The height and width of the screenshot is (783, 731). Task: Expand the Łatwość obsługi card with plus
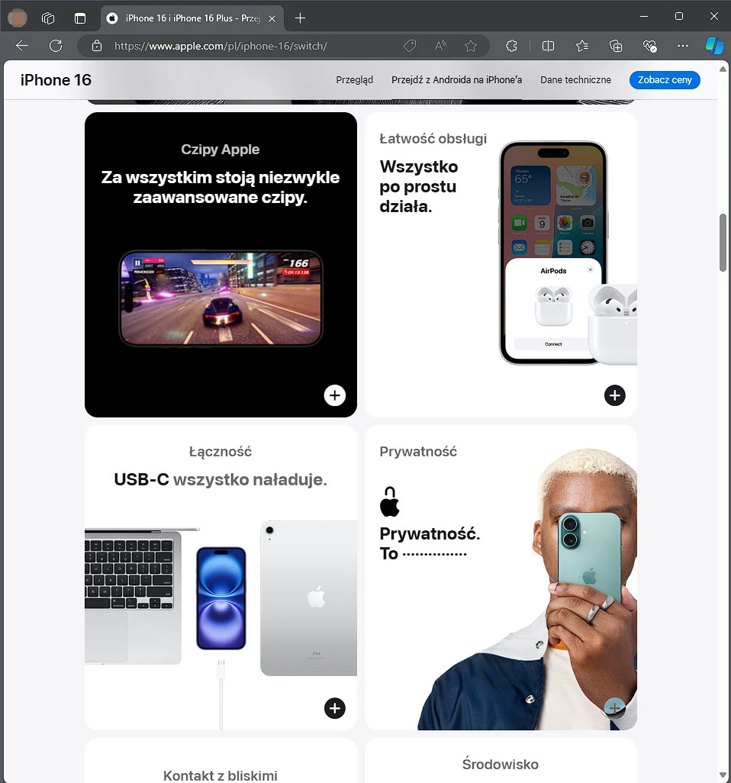[615, 395]
